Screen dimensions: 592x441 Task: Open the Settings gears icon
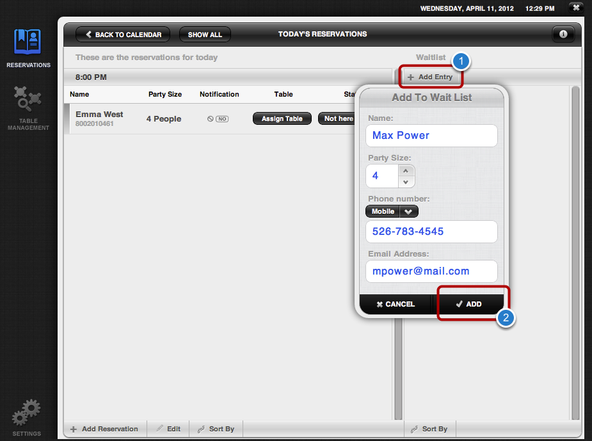[x=26, y=412]
